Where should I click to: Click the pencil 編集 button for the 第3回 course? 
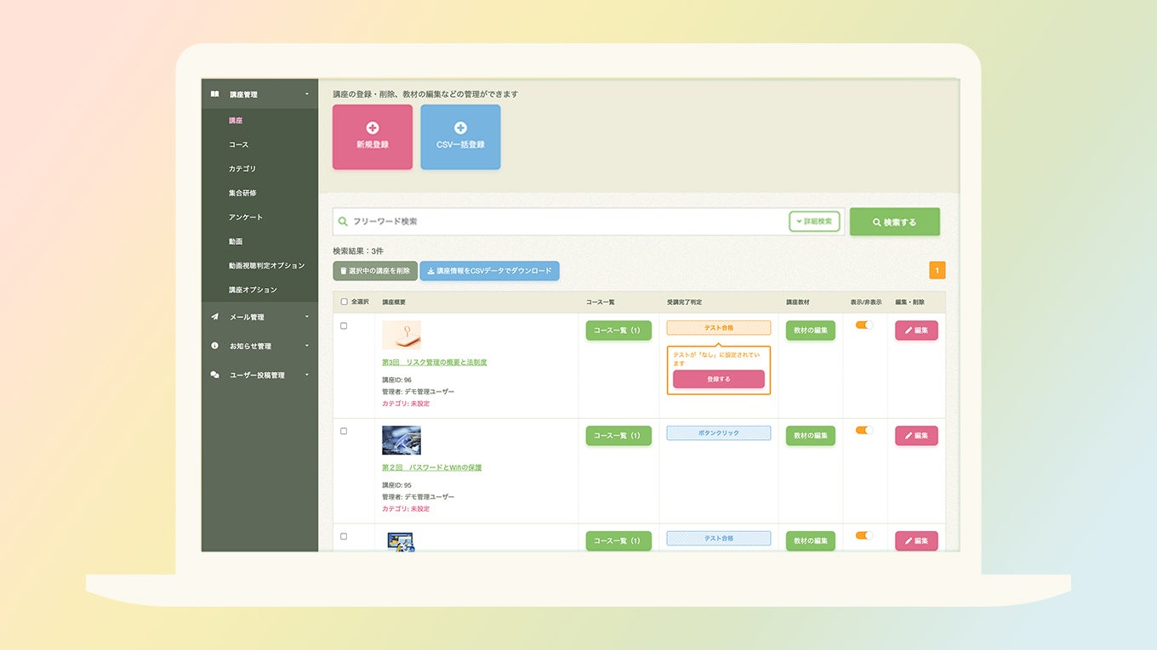pos(916,331)
